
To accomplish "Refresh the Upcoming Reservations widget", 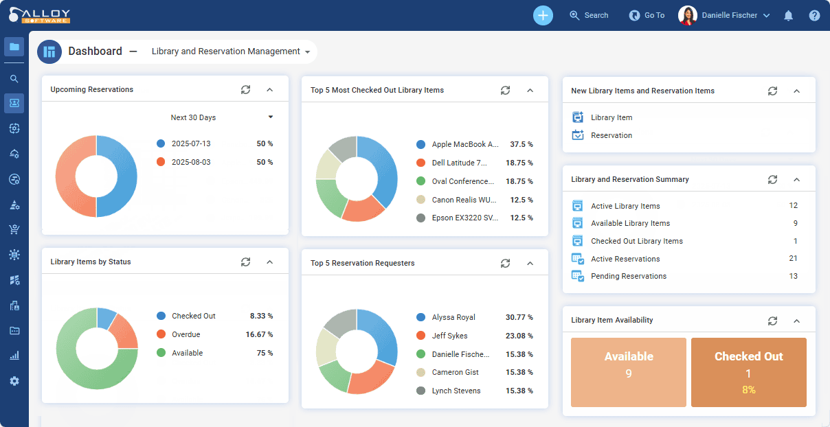I will click(245, 89).
